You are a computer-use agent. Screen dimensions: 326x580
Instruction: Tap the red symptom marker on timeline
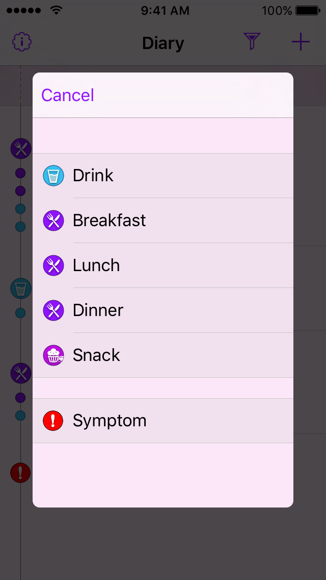pyautogui.click(x=20, y=473)
